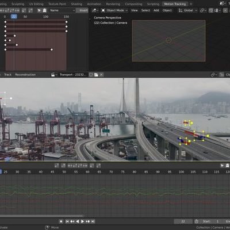Click the auto-keying record button

coord(61,221)
